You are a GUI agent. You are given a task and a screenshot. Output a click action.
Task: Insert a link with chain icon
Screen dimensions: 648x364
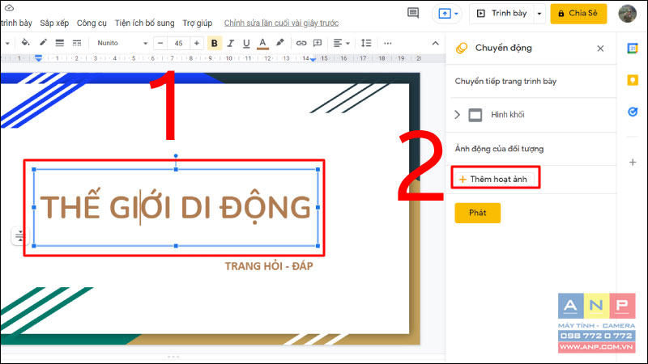point(301,43)
